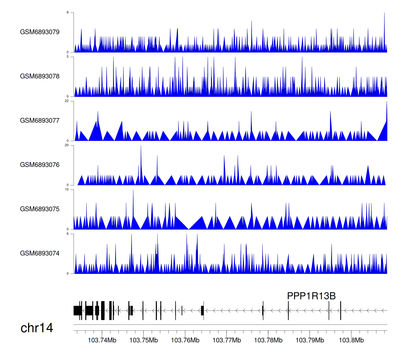Click the 103.8Mb axis label
Image resolution: width=408 pixels, height=359 pixels.
351,340
